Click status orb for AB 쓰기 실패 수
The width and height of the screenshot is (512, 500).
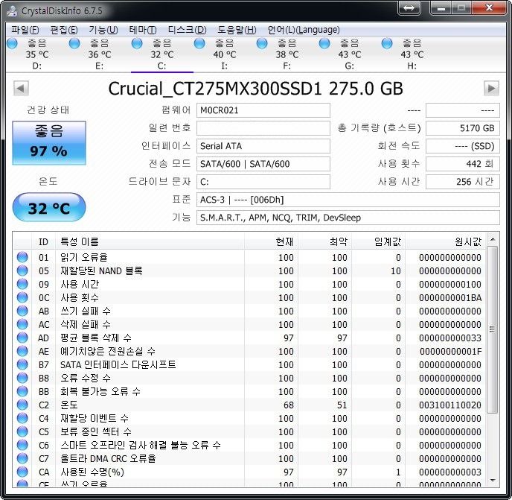pyautogui.click(x=22, y=311)
